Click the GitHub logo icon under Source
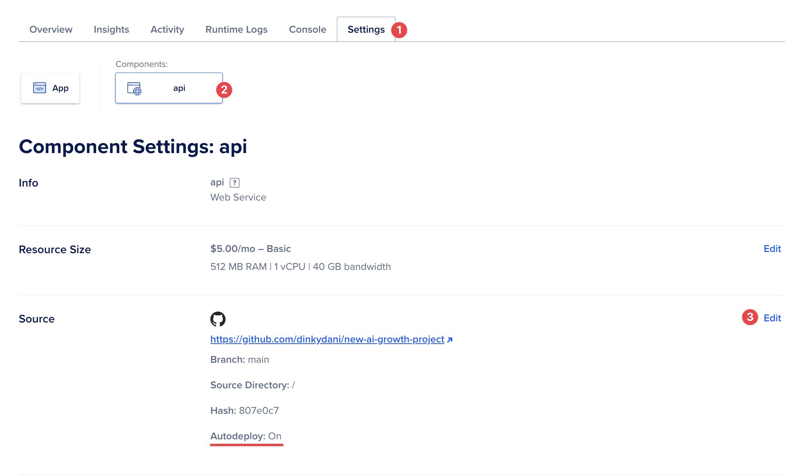The image size is (807, 476). point(218,319)
